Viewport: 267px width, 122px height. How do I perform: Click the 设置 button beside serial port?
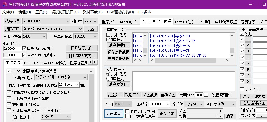tap(91, 28)
